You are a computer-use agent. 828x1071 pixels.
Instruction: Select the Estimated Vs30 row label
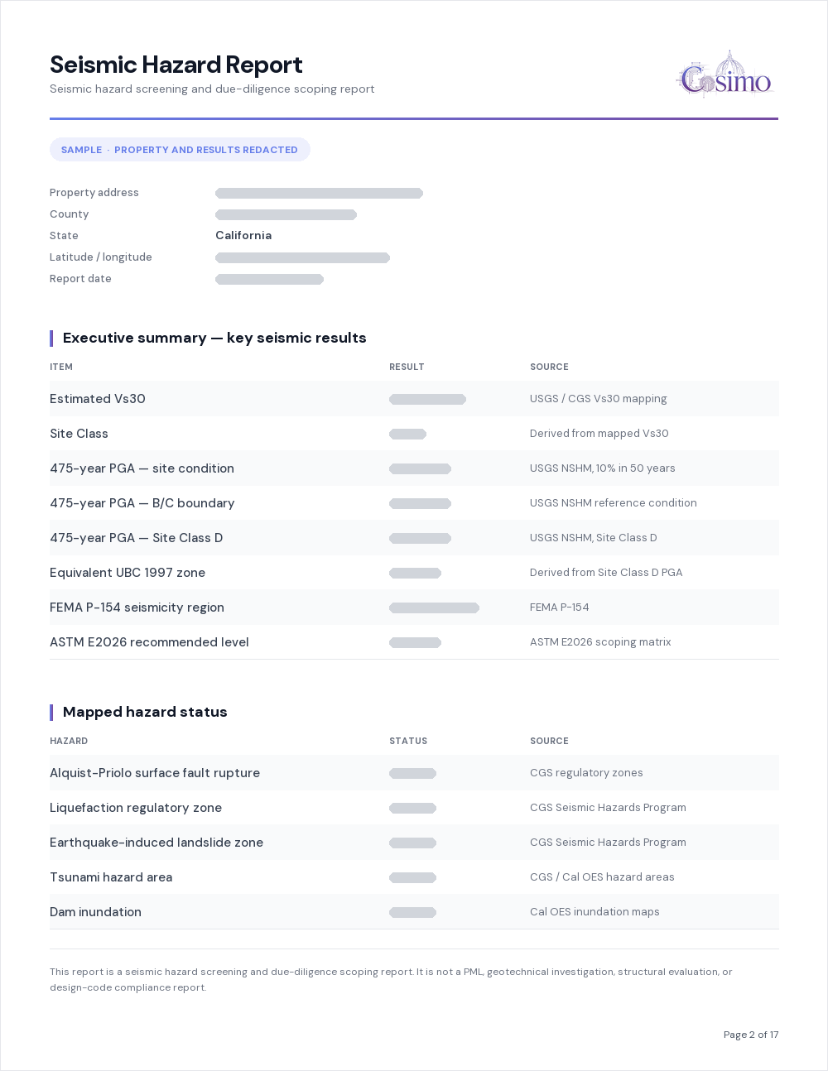click(98, 399)
